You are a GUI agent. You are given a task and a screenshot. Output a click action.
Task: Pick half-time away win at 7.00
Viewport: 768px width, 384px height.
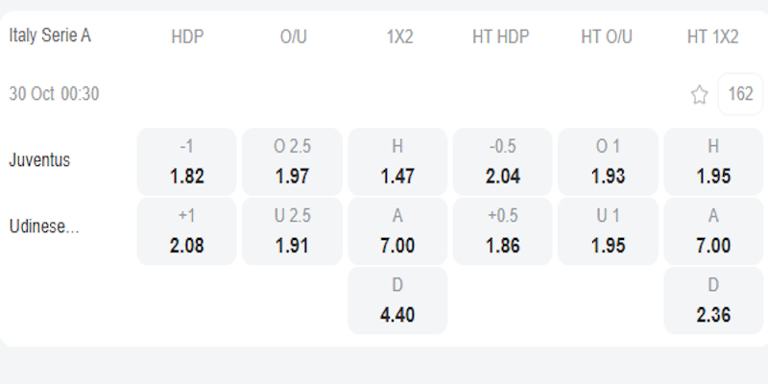pos(713,231)
